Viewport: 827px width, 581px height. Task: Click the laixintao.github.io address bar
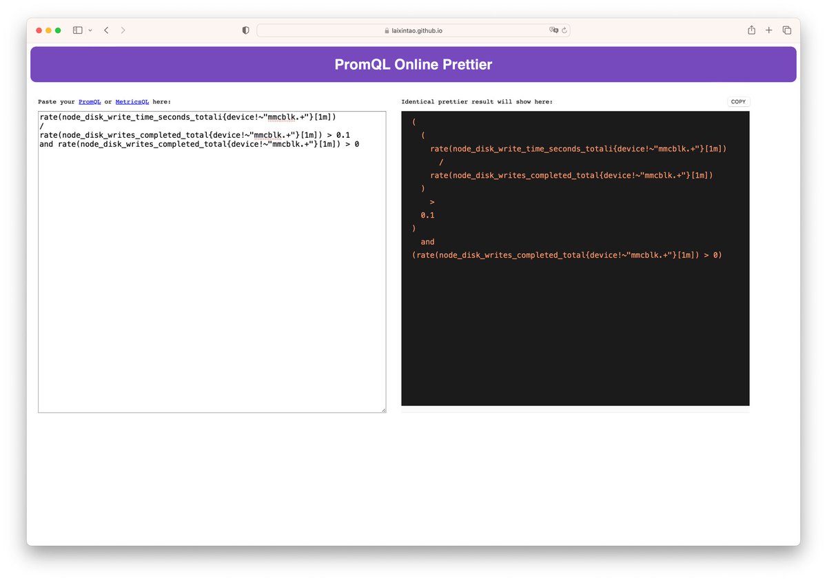[413, 30]
